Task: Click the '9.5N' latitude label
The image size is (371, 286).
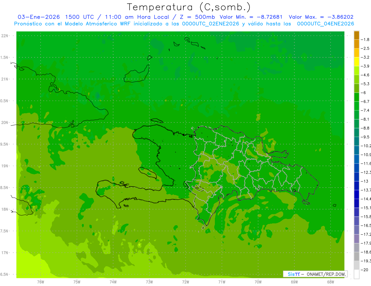Action: pos(5,144)
